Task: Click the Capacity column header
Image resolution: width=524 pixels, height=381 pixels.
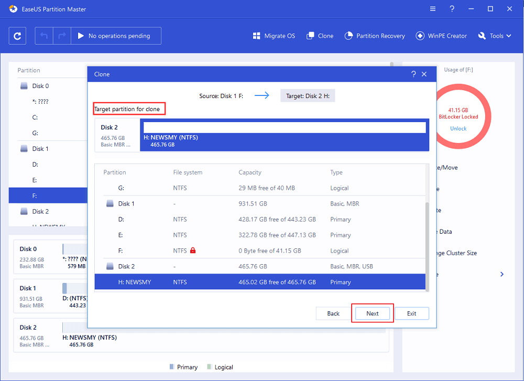Action: tap(250, 172)
